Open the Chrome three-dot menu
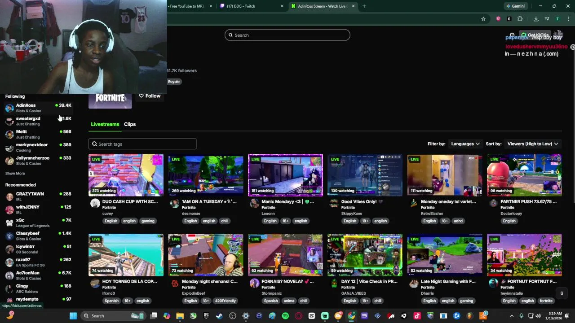Viewport: 575px width, 323px height. [568, 19]
